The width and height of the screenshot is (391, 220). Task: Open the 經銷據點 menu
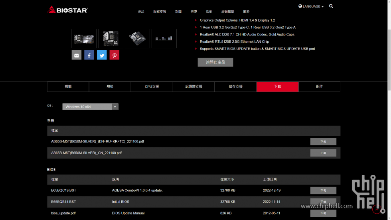[228, 12]
